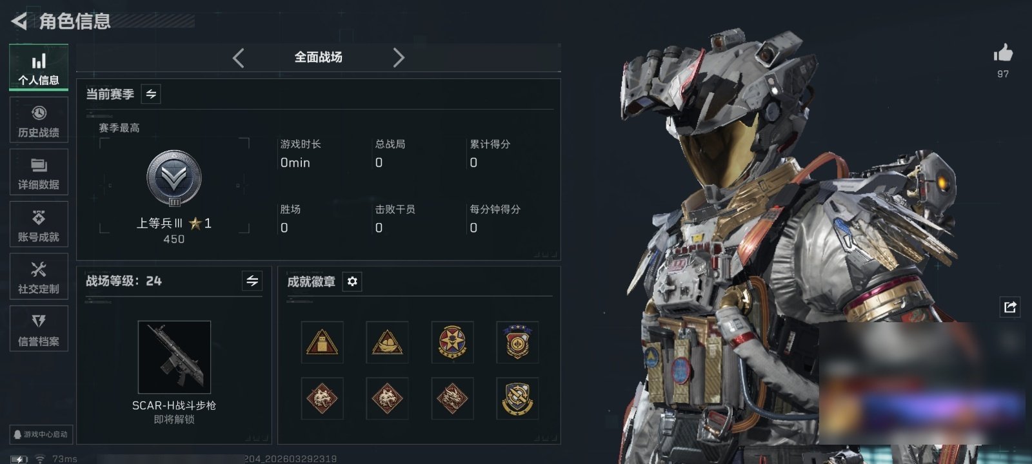Click the 全面战场 mode title
This screenshot has width=1032, height=464.
pos(319,57)
